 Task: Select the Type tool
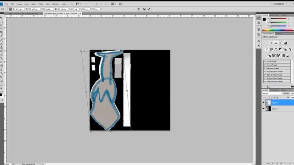pos(1,73)
